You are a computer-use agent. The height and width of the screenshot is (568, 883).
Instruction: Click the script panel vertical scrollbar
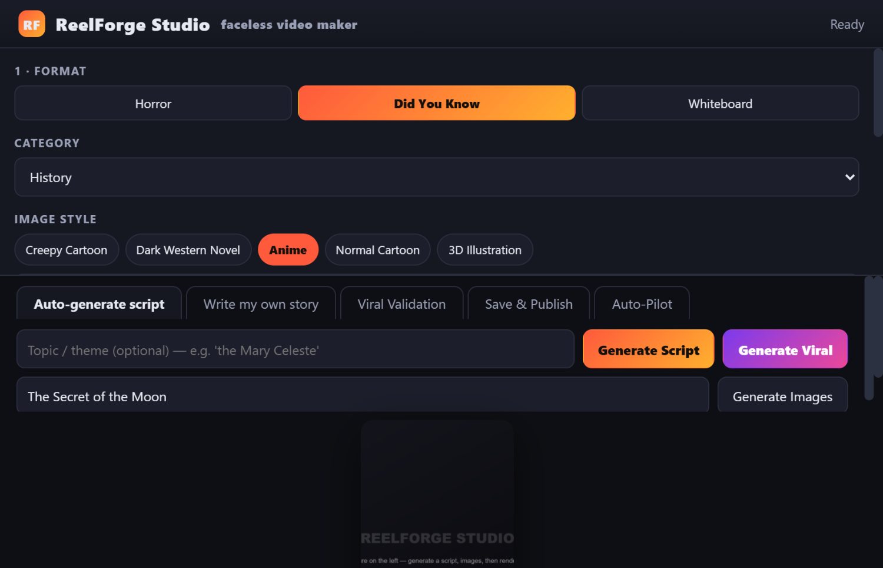click(869, 338)
